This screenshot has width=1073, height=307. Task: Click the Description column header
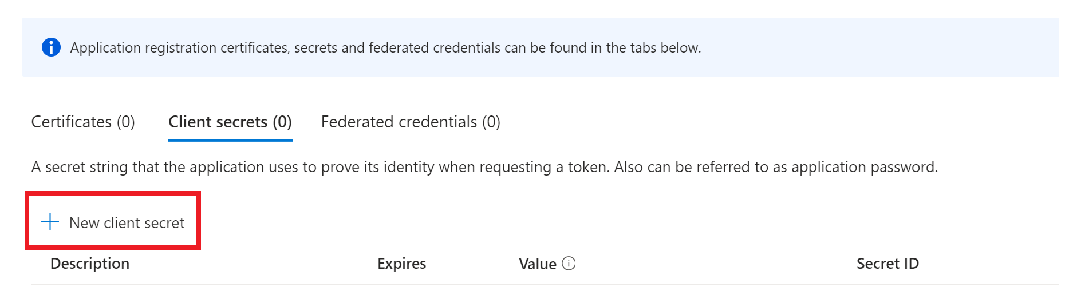(90, 264)
